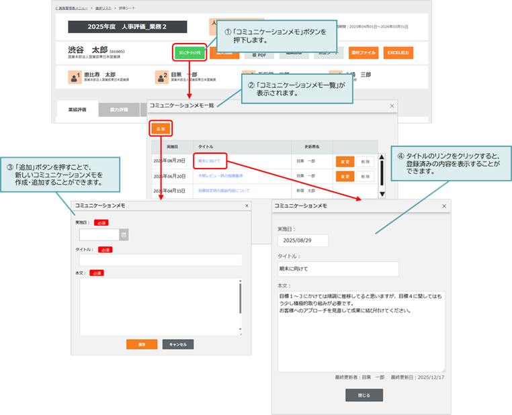Click the 添付ファイル button
Image resolution: width=512 pixels, height=415 pixels.
pos(364,52)
